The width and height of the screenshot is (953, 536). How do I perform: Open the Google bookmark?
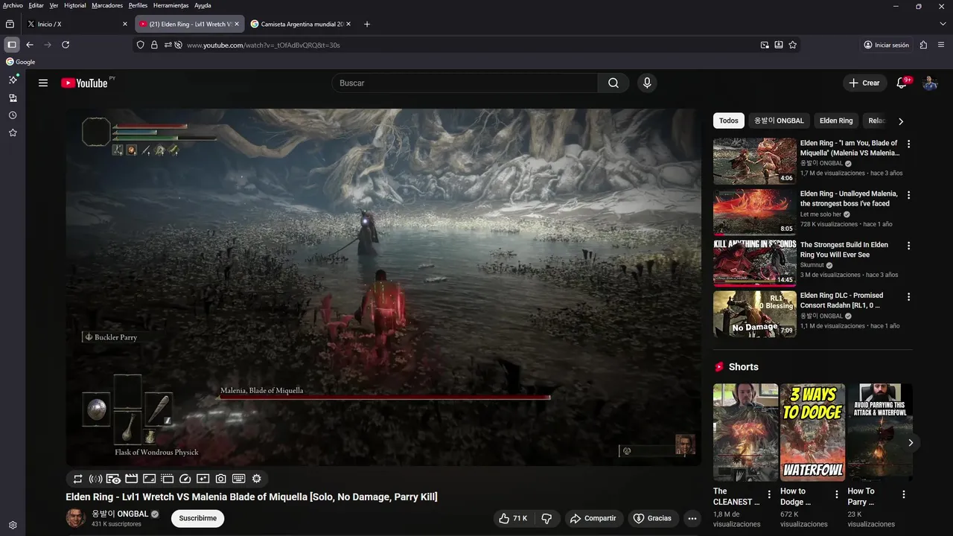pyautogui.click(x=21, y=62)
